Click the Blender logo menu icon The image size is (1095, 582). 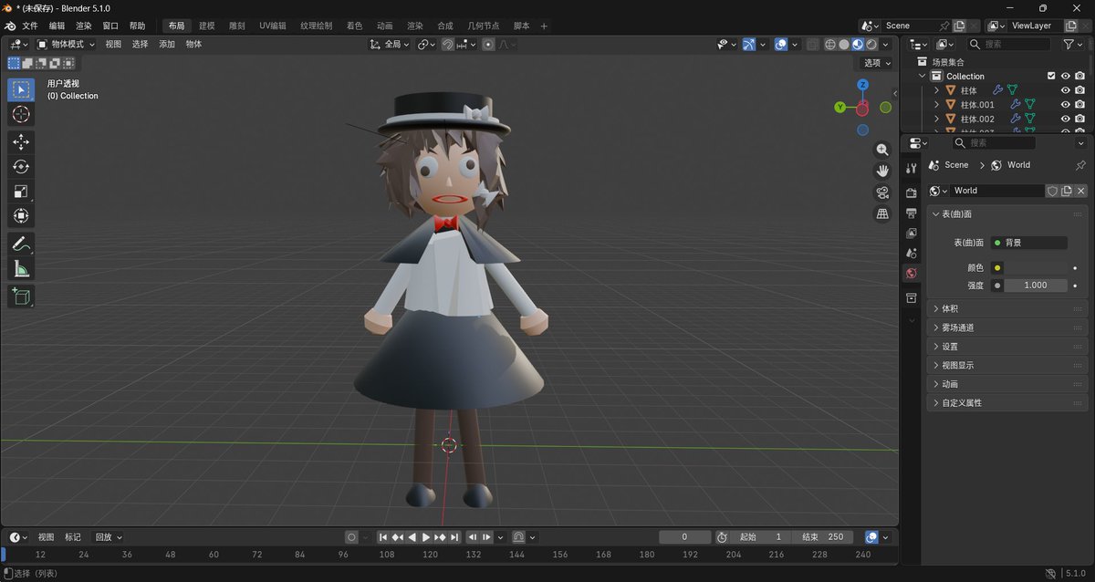9,26
